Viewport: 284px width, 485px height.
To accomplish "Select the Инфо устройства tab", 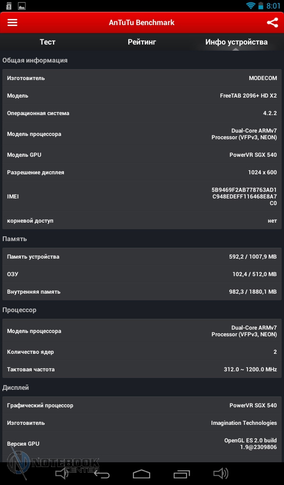I will click(236, 42).
